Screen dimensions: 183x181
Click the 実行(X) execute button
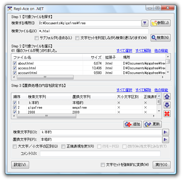click(x=162, y=165)
